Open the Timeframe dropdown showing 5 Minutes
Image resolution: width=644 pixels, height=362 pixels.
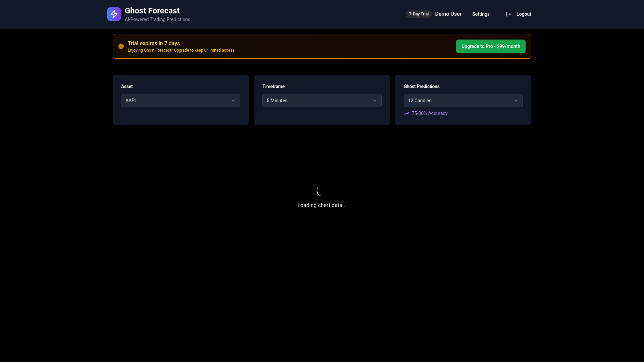[x=322, y=101]
